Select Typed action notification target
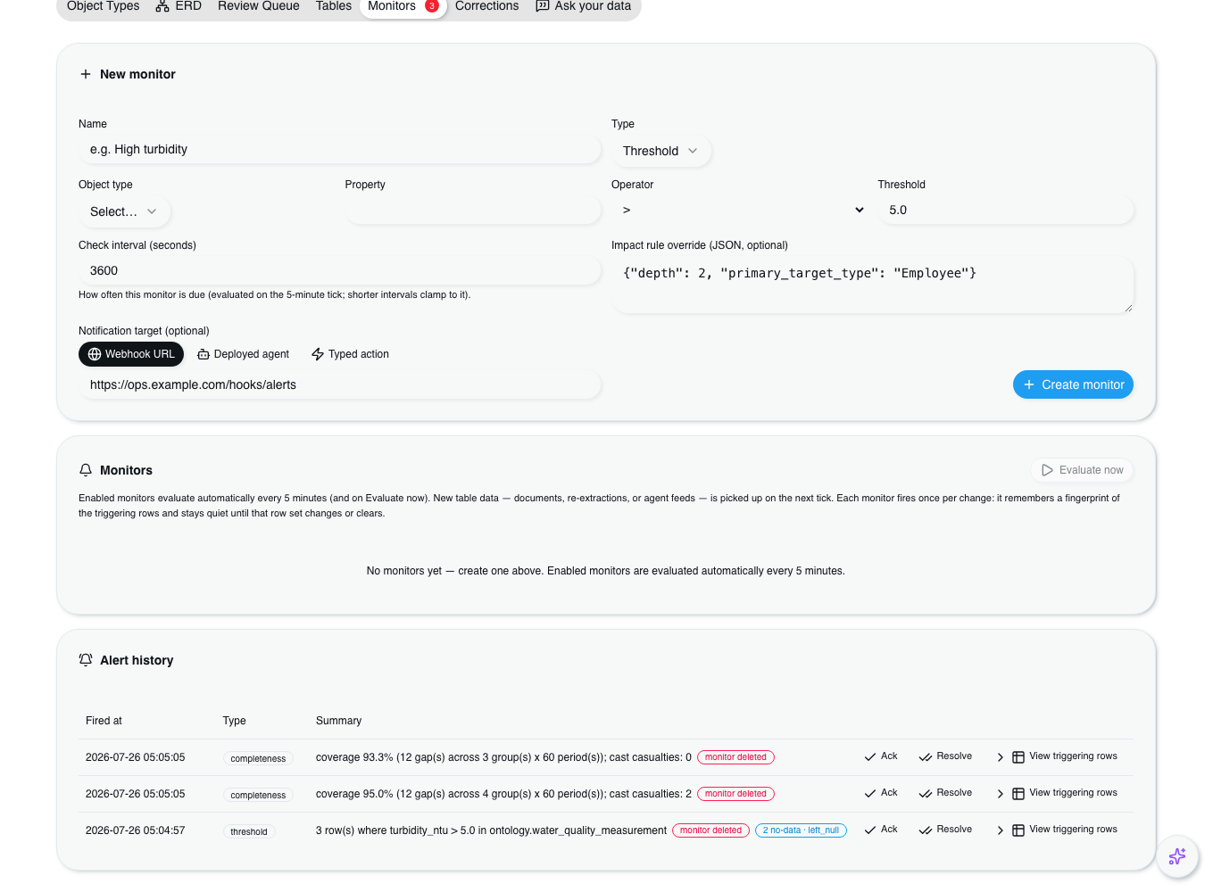 pos(350,354)
